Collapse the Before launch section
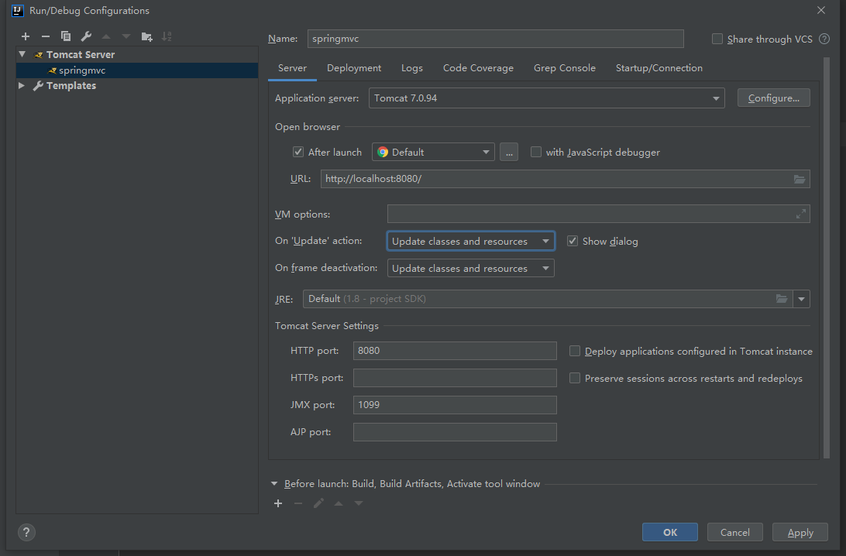 pyautogui.click(x=274, y=484)
